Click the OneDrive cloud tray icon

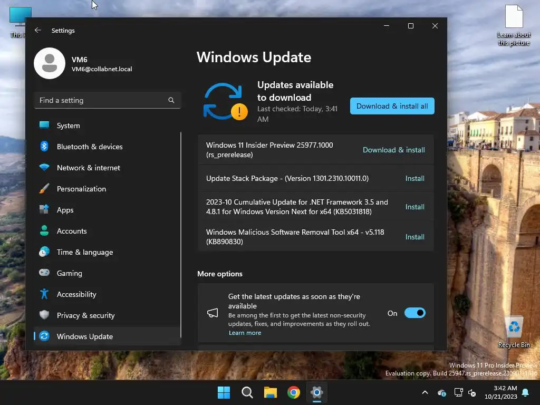click(442, 392)
